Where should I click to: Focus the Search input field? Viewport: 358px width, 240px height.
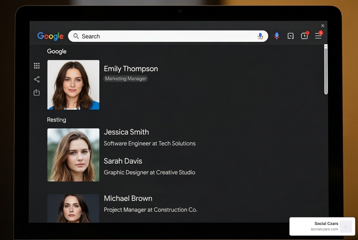(168, 36)
